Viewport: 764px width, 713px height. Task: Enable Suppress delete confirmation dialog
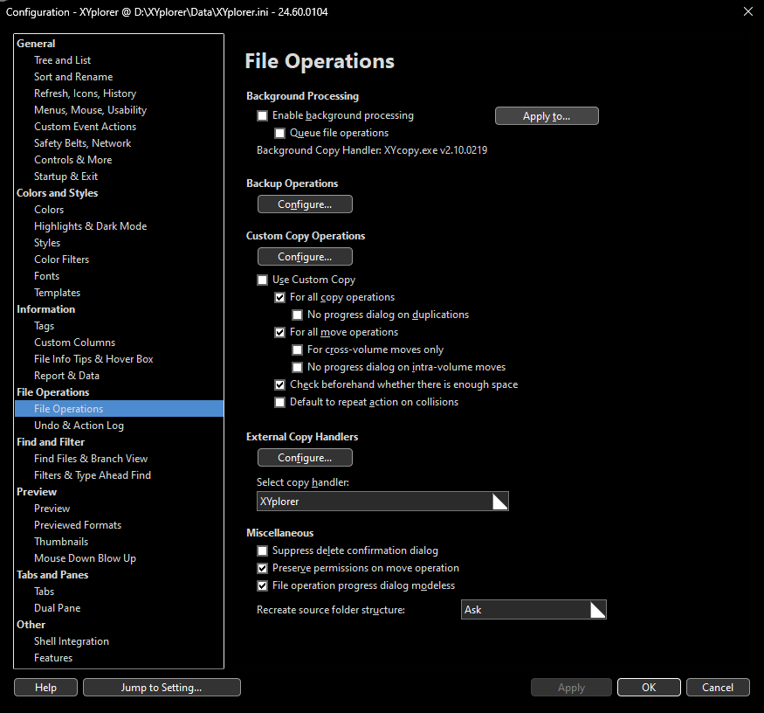[x=262, y=550]
